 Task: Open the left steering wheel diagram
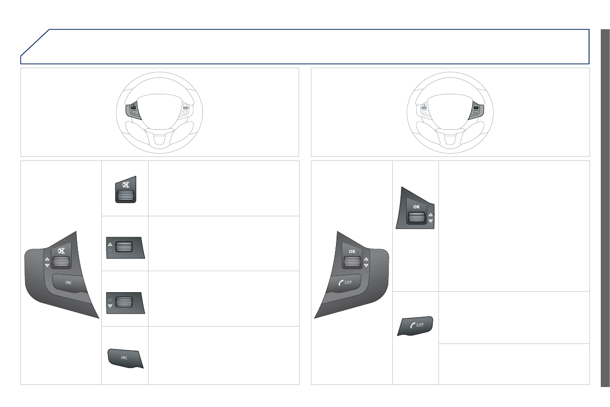coord(159,113)
